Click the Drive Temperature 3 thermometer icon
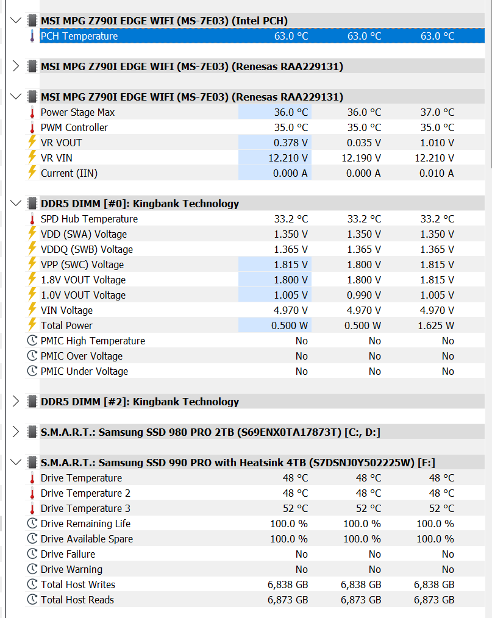Image resolution: width=492 pixels, height=618 pixels. click(x=32, y=508)
